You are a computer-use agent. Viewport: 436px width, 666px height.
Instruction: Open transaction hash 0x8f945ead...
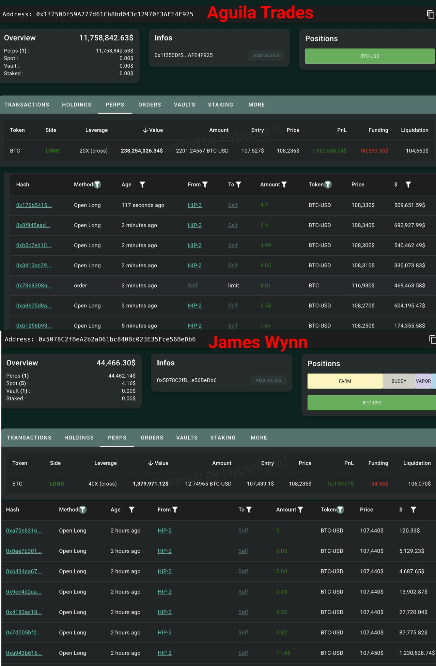pos(33,225)
